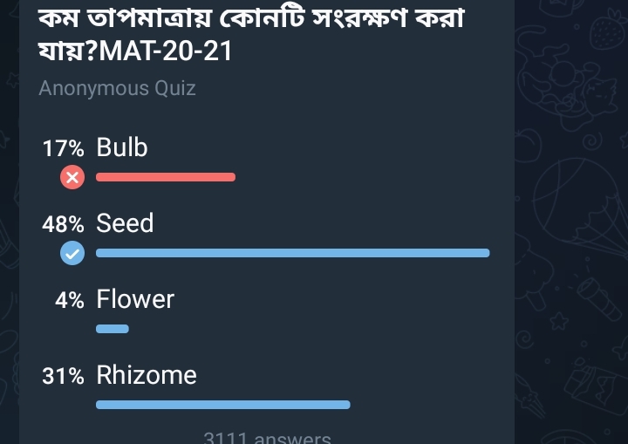Select the Bulb answer option
Viewport: 628px width, 444px height.
pyautogui.click(x=122, y=148)
